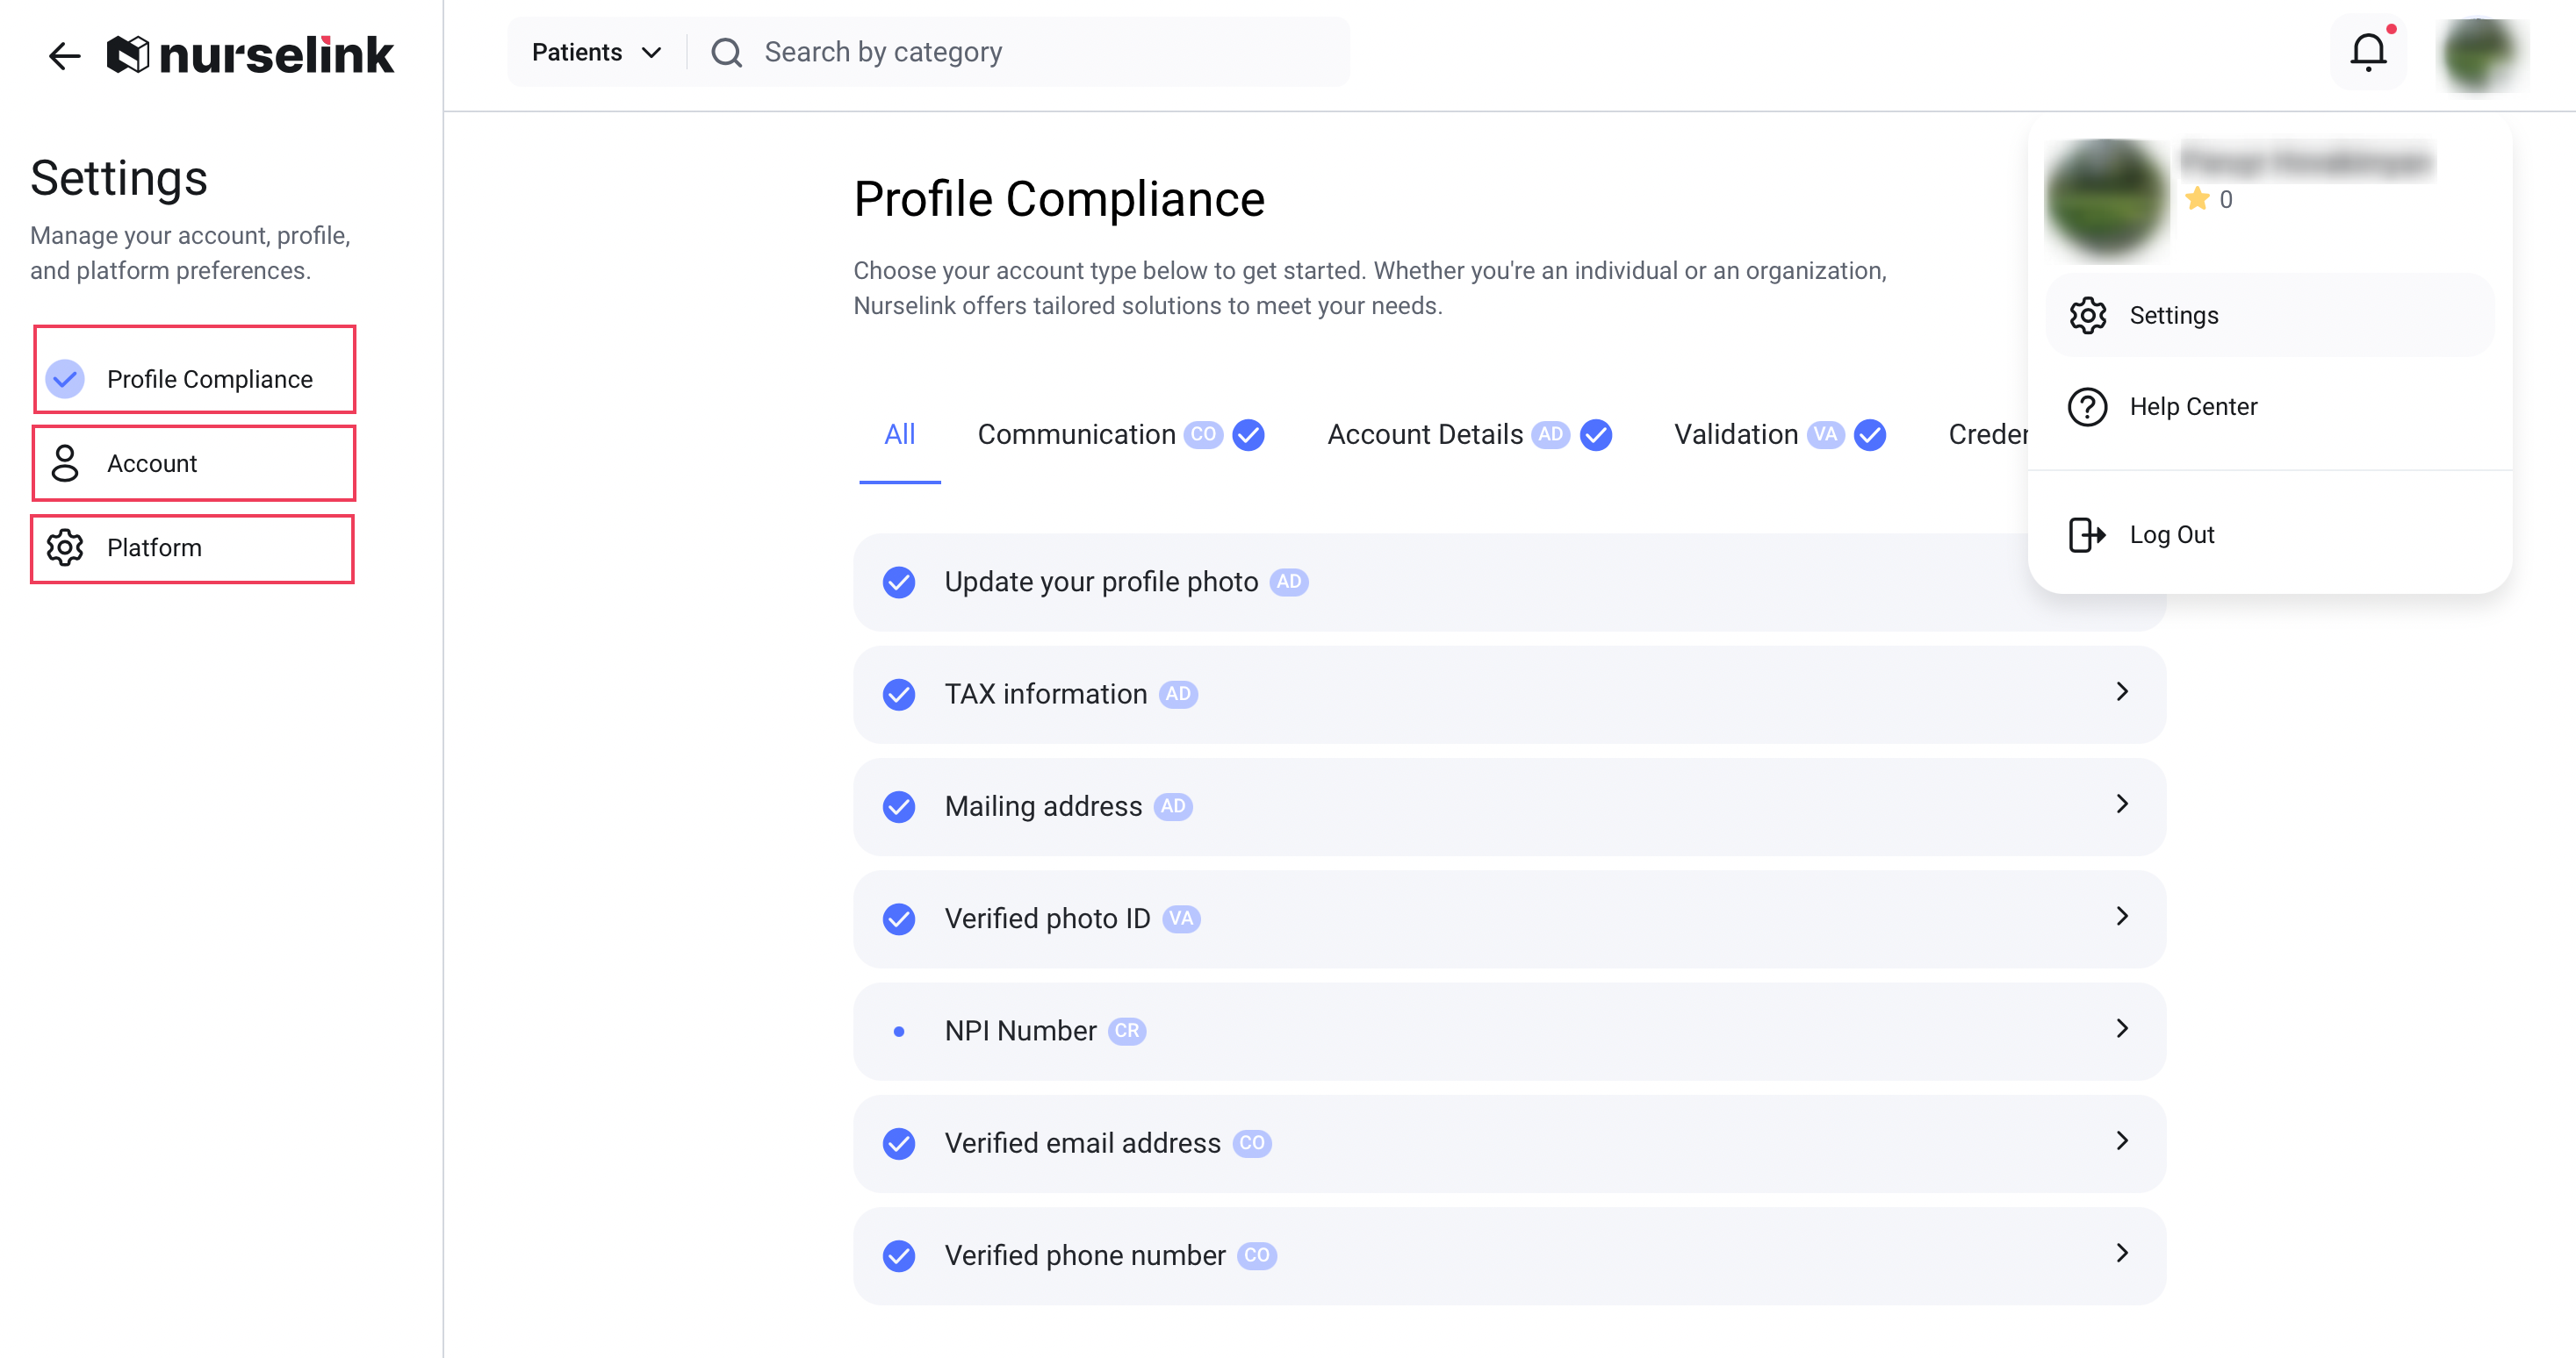This screenshot has width=2576, height=1358.
Task: Click the Log Out menu entry
Action: click(2171, 534)
